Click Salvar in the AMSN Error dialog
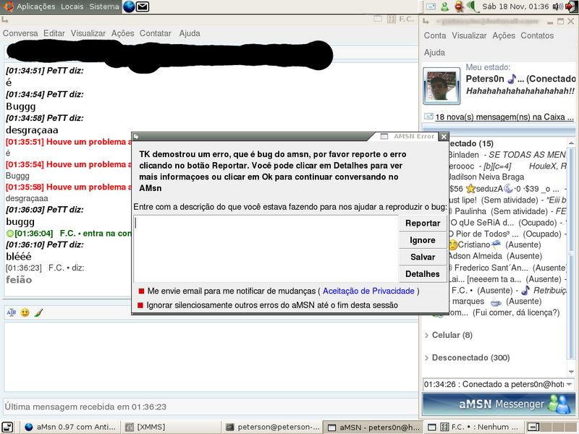This screenshot has width=579, height=434. tap(423, 258)
